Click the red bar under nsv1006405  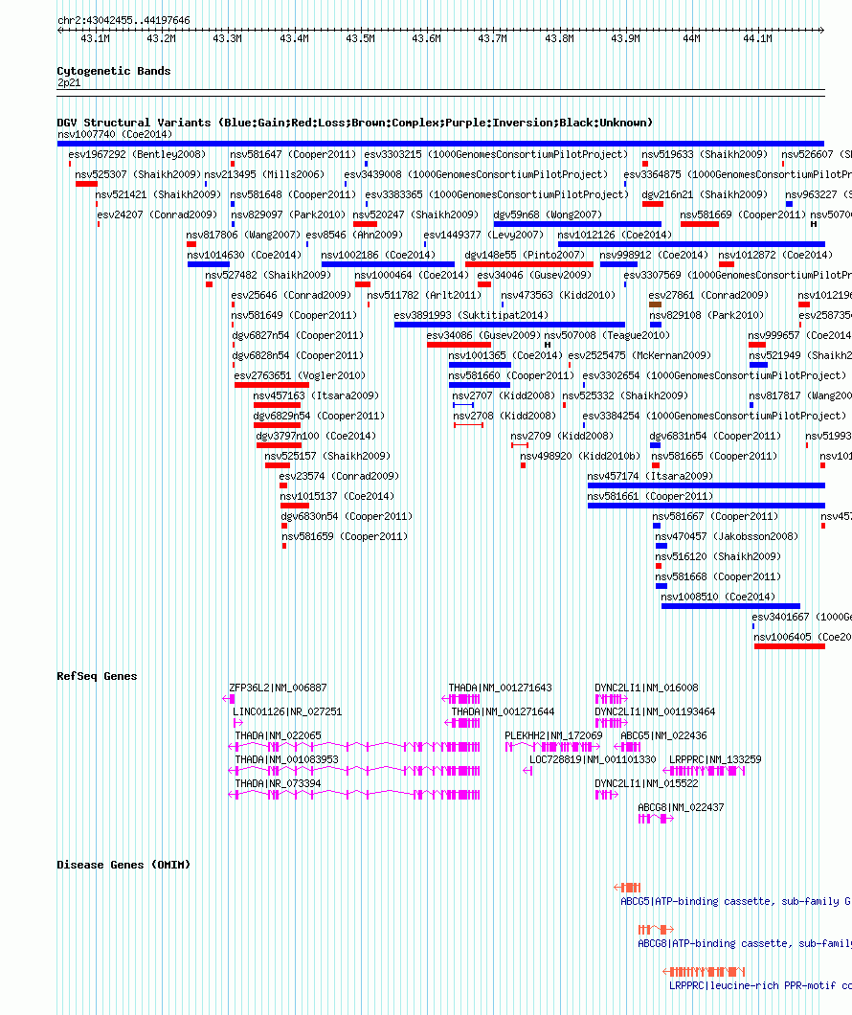click(790, 646)
